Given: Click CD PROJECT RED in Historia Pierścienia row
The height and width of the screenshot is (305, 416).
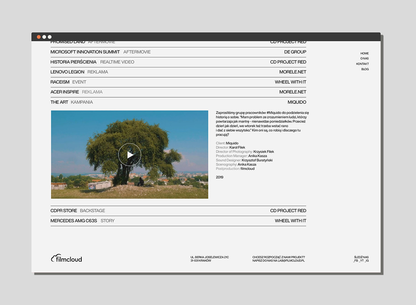Looking at the screenshot, I should [288, 62].
